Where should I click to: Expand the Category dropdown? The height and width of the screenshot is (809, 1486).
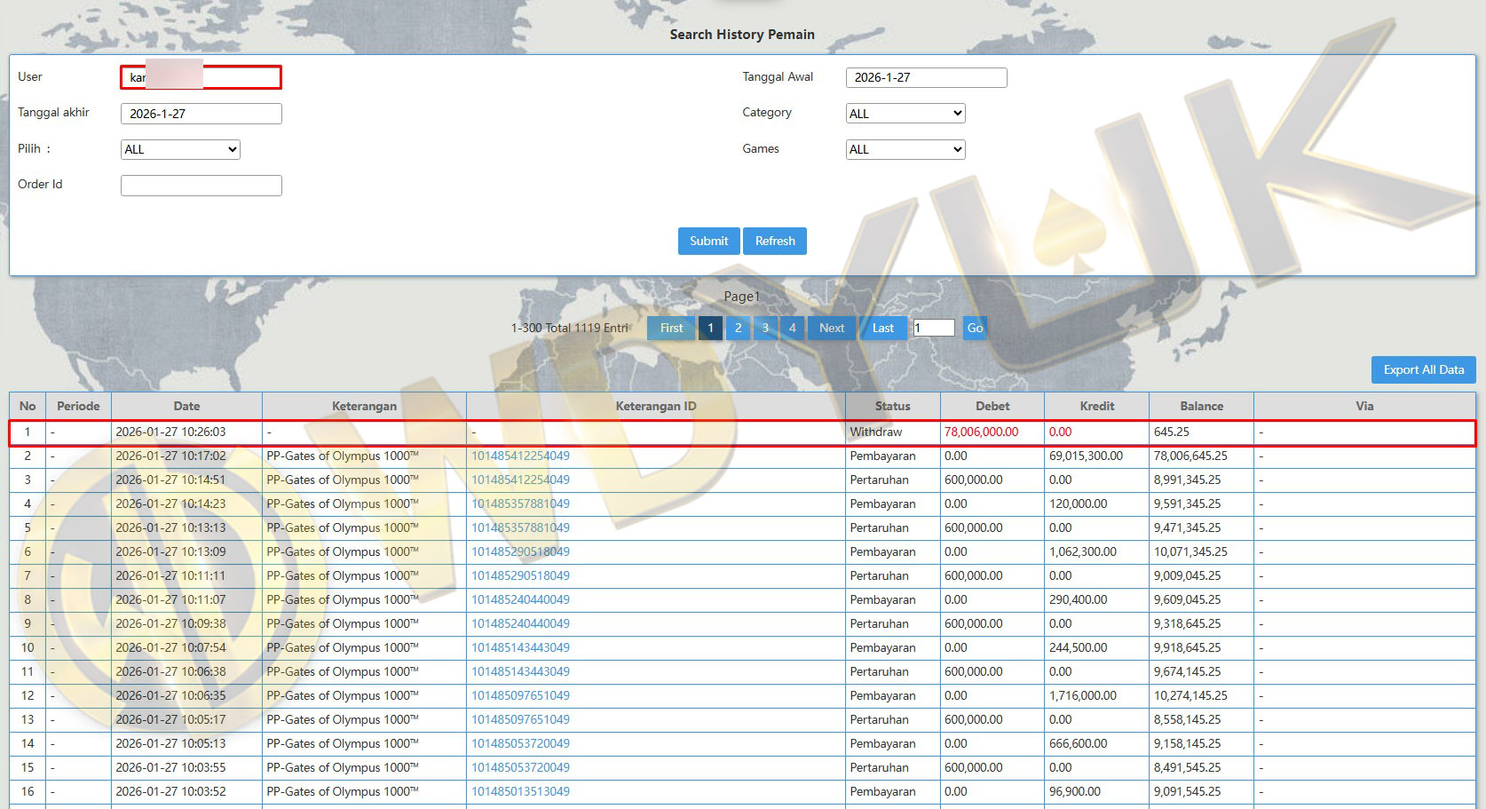[905, 114]
